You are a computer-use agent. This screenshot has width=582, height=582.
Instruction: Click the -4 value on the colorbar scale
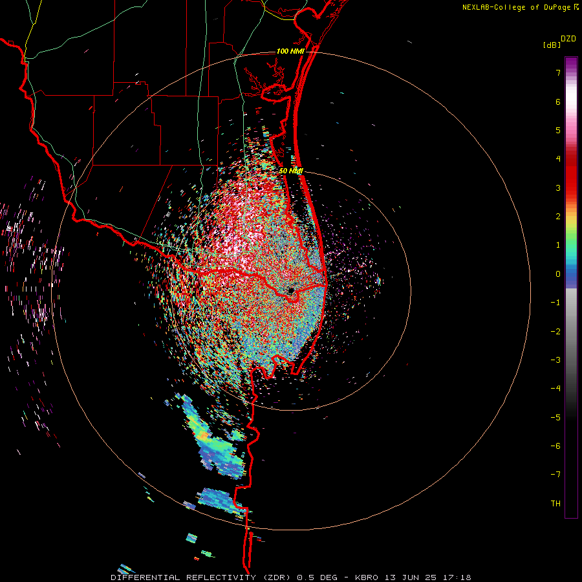click(555, 389)
